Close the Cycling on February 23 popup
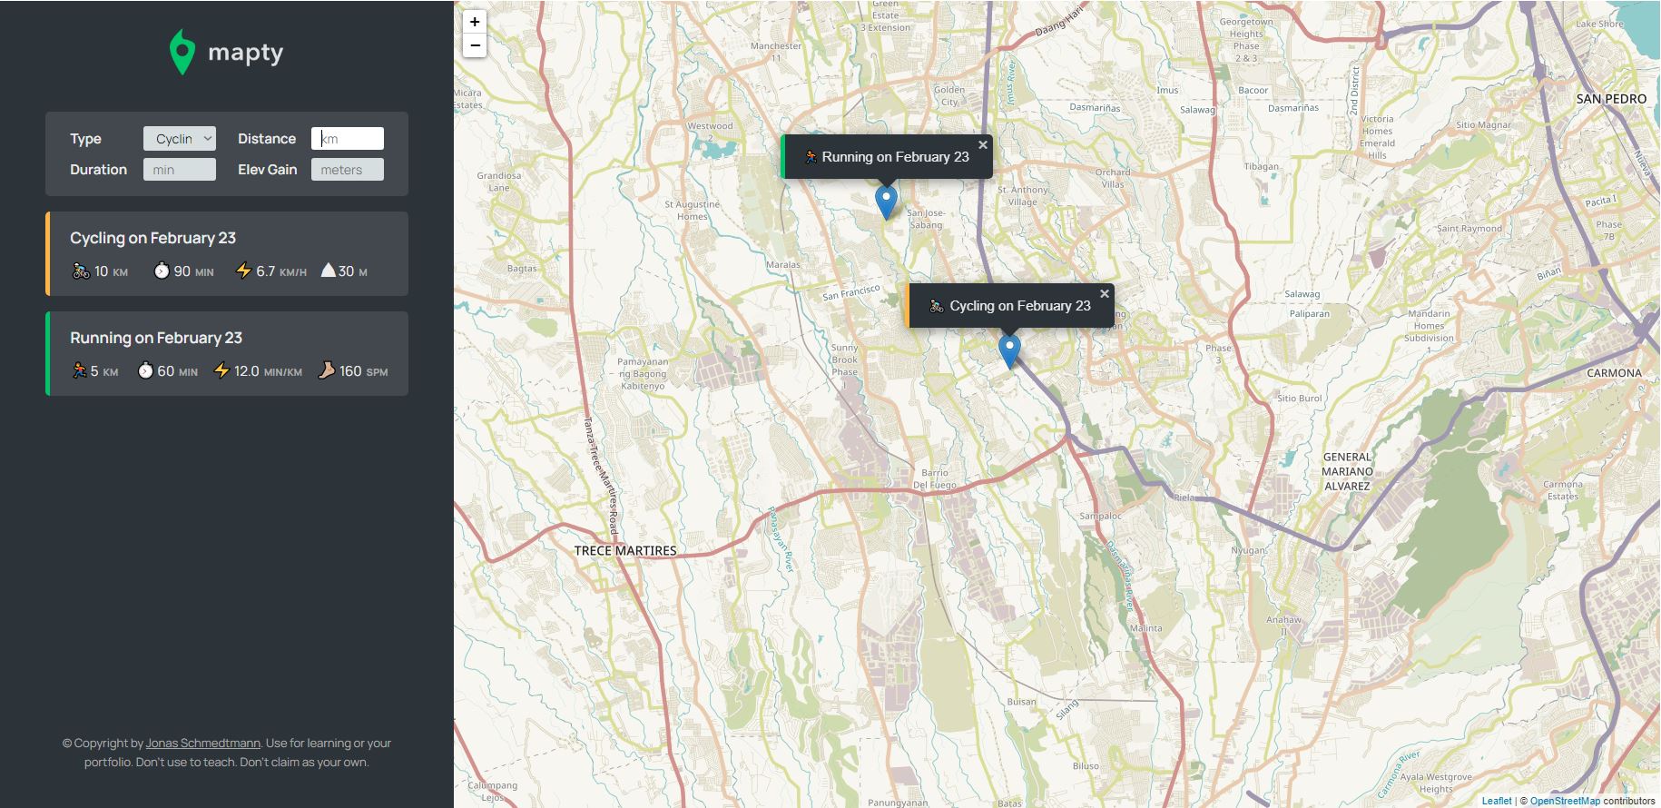Viewport: 1661px width, 808px height. (x=1105, y=294)
